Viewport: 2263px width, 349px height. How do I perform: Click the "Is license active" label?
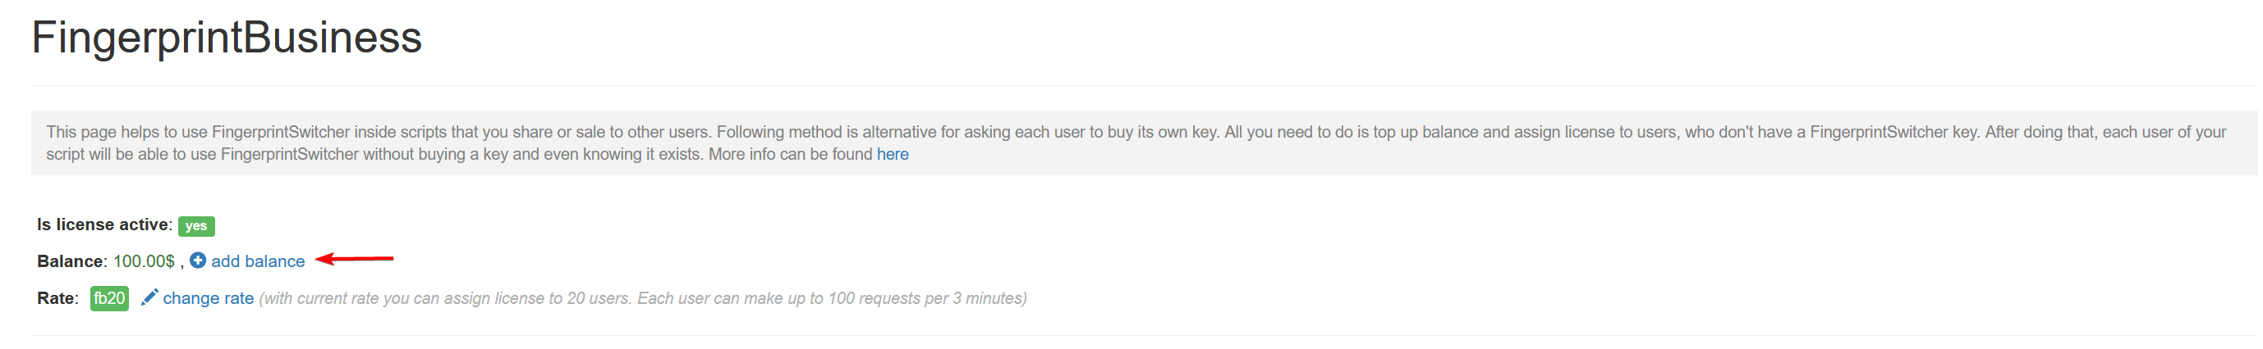[103, 224]
